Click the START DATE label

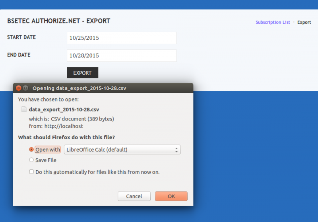[x=21, y=37]
